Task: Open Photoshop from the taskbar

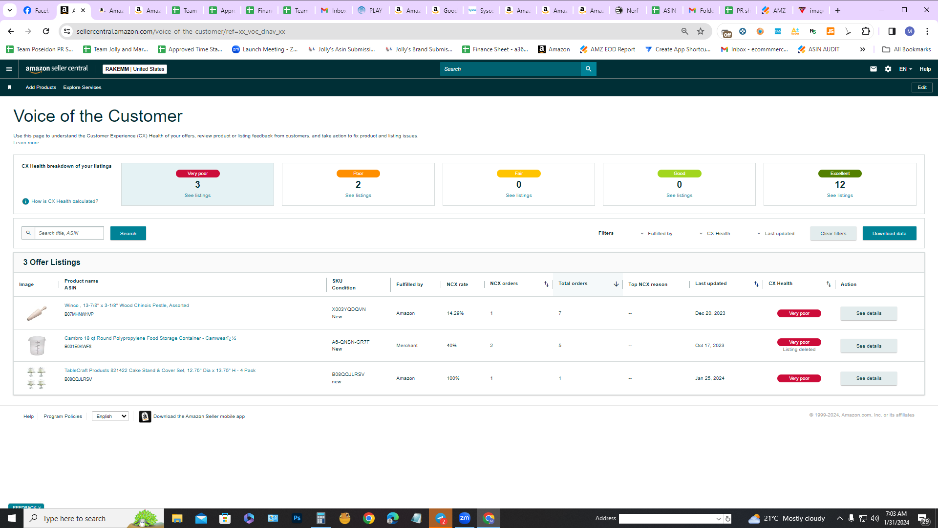Action: click(x=297, y=518)
